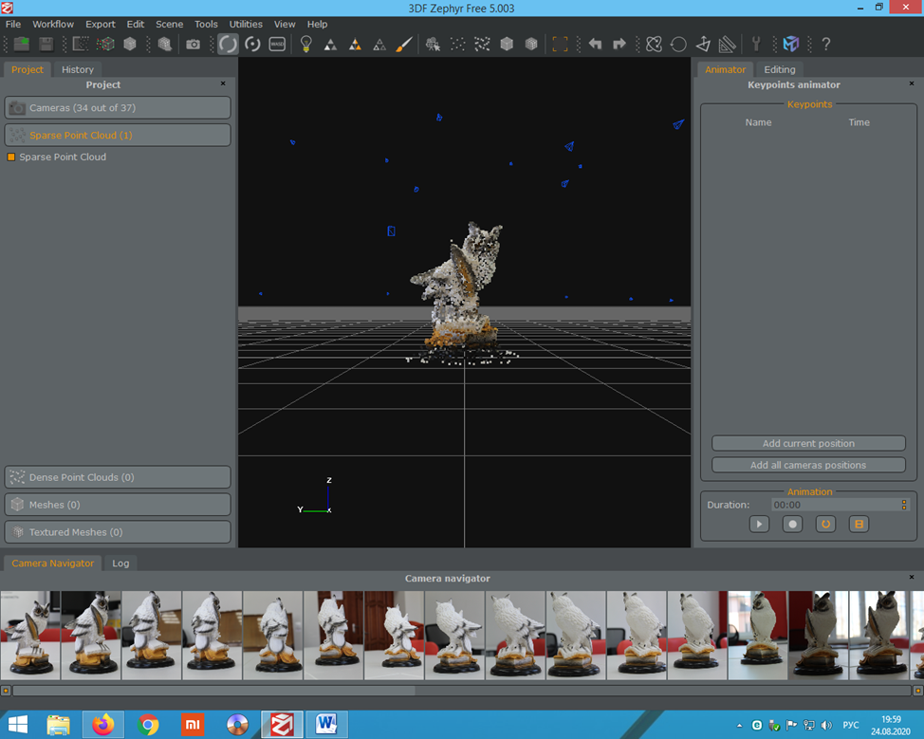Screen dimensions: 924x739
Task: Click the dense point cloud view icon
Action: (482, 45)
